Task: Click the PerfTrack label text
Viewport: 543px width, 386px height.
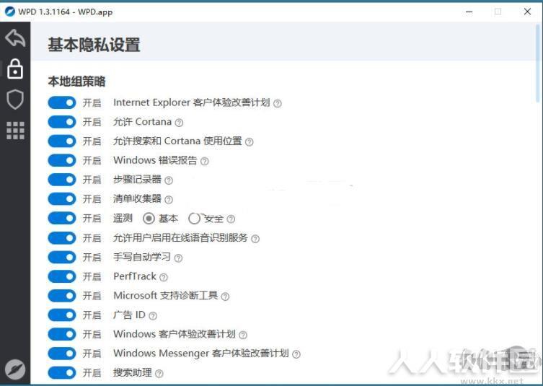Action: tap(135, 276)
